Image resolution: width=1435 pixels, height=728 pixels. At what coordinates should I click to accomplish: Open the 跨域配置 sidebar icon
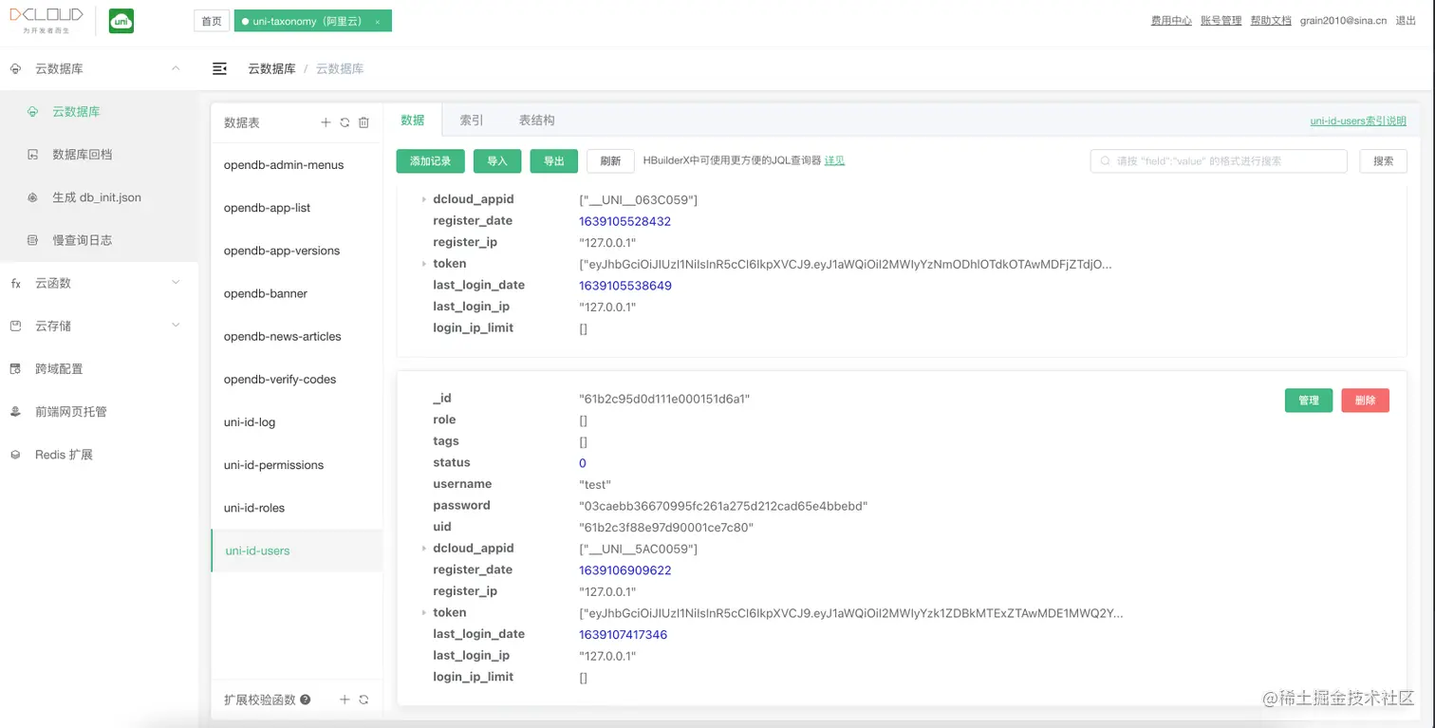[x=15, y=369]
